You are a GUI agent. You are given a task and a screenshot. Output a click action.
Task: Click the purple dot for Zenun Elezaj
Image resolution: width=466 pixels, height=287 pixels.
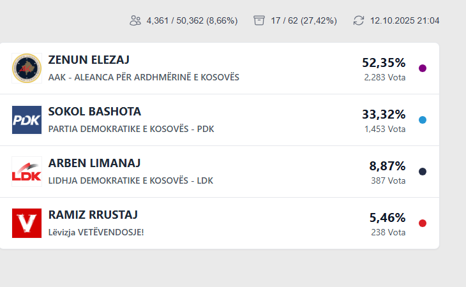[x=423, y=68]
